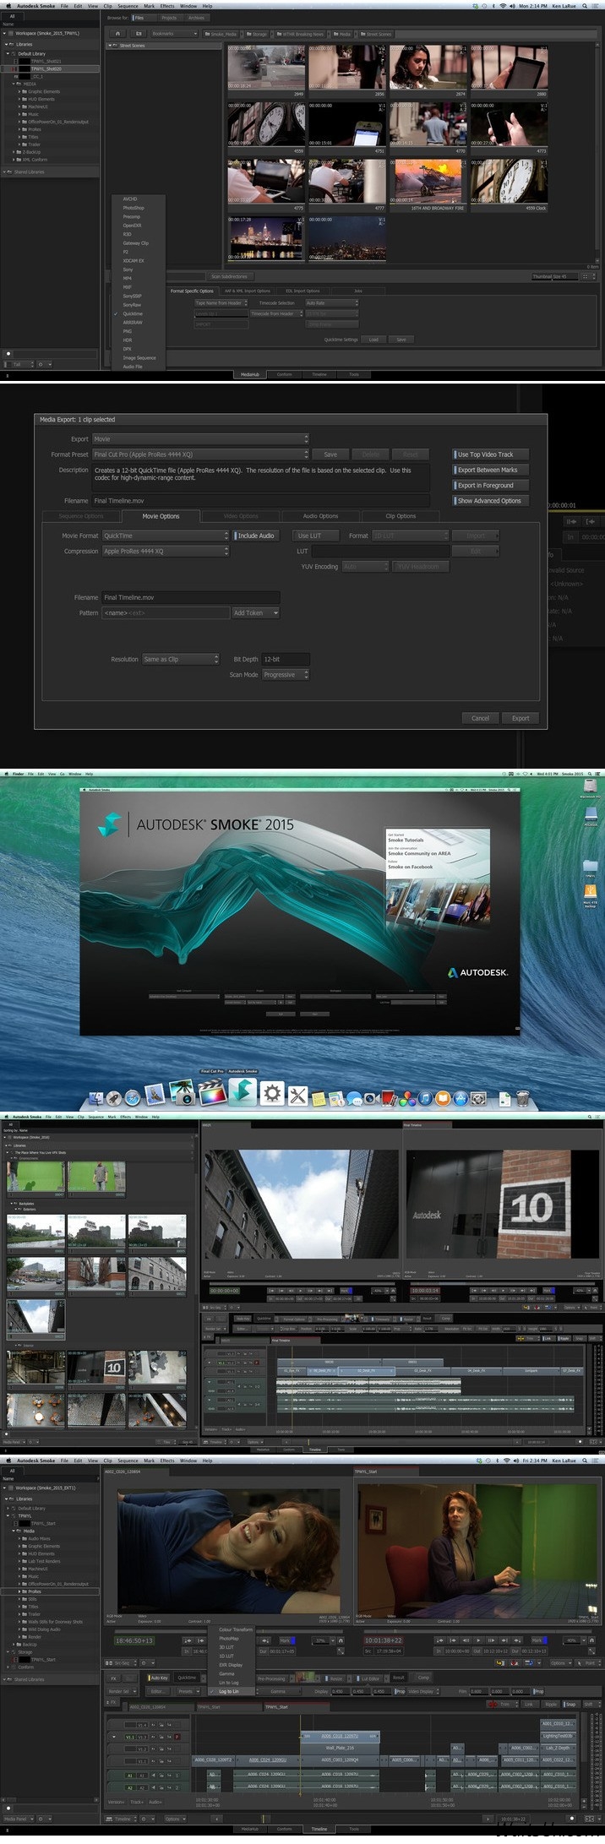
Task: Open the Trash in the Dock
Action: 524,1097
